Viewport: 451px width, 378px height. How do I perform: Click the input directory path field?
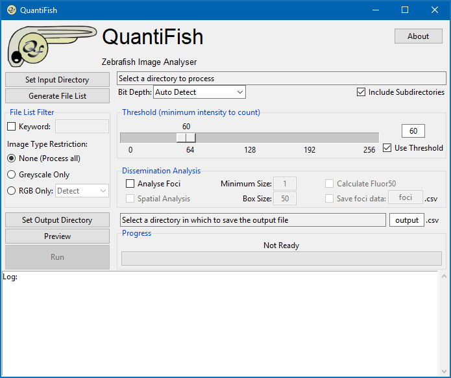(281, 79)
